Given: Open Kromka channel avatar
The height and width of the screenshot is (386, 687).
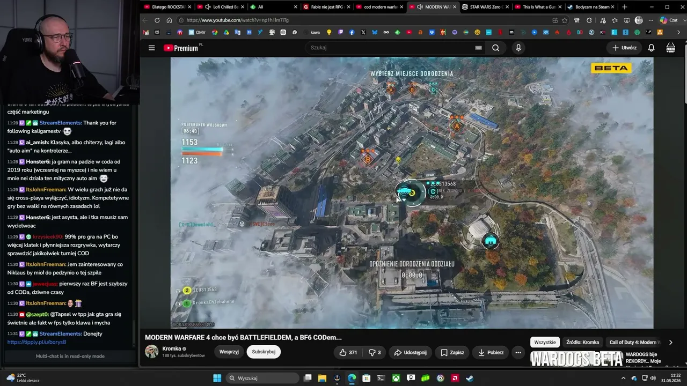Looking at the screenshot, I should (152, 352).
